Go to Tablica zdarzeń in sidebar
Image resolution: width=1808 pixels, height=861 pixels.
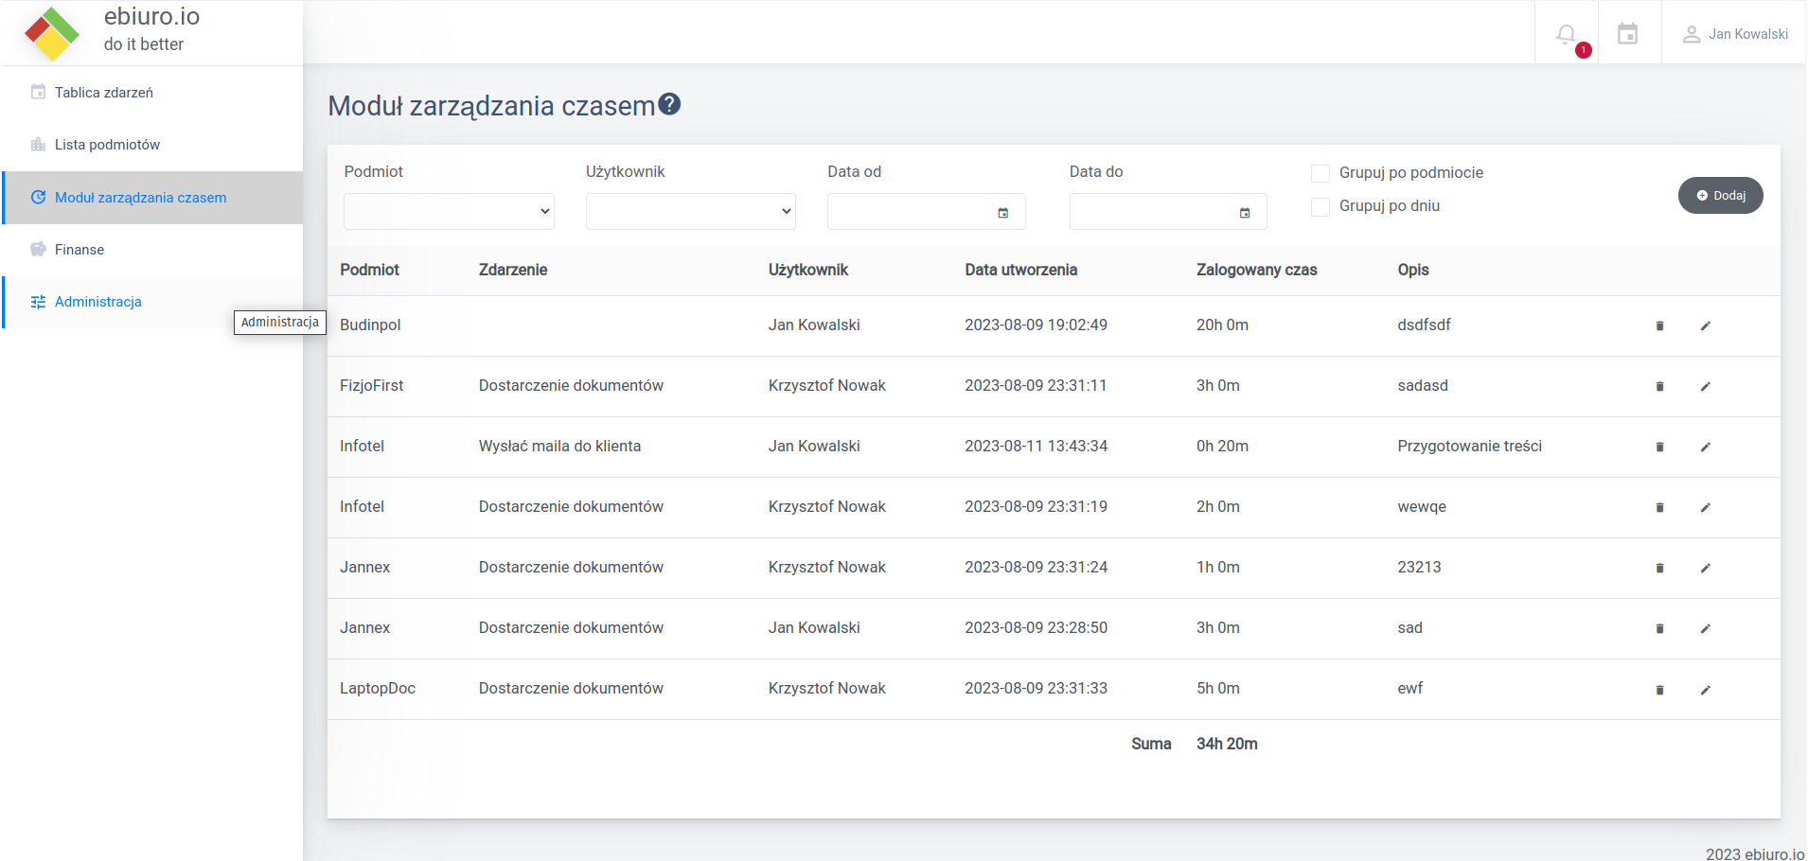[x=103, y=93]
